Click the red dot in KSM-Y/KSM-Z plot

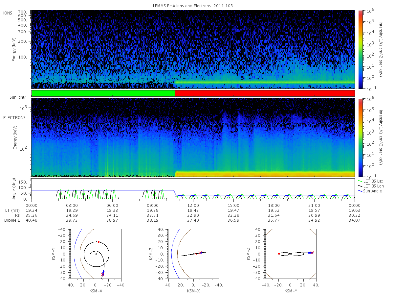tap(279, 254)
